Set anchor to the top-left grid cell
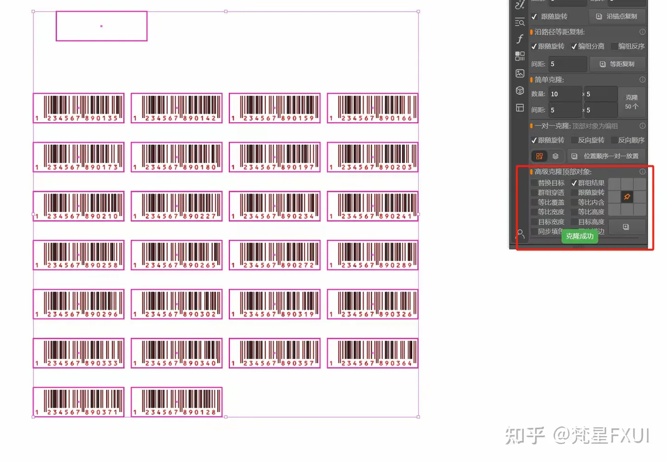The width and height of the screenshot is (667, 462). pos(614,184)
